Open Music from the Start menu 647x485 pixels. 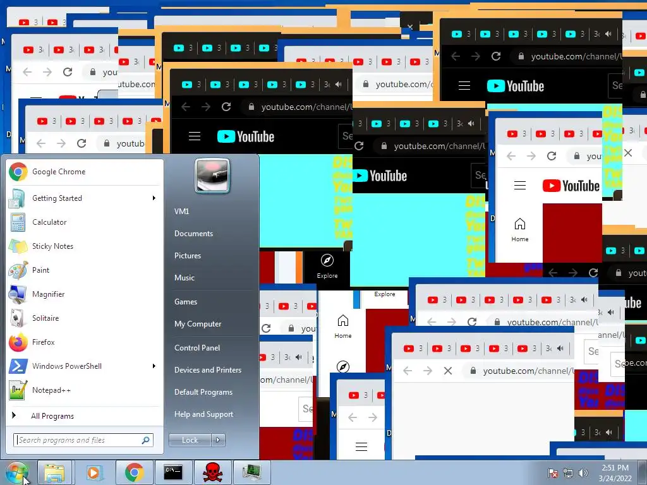(184, 278)
